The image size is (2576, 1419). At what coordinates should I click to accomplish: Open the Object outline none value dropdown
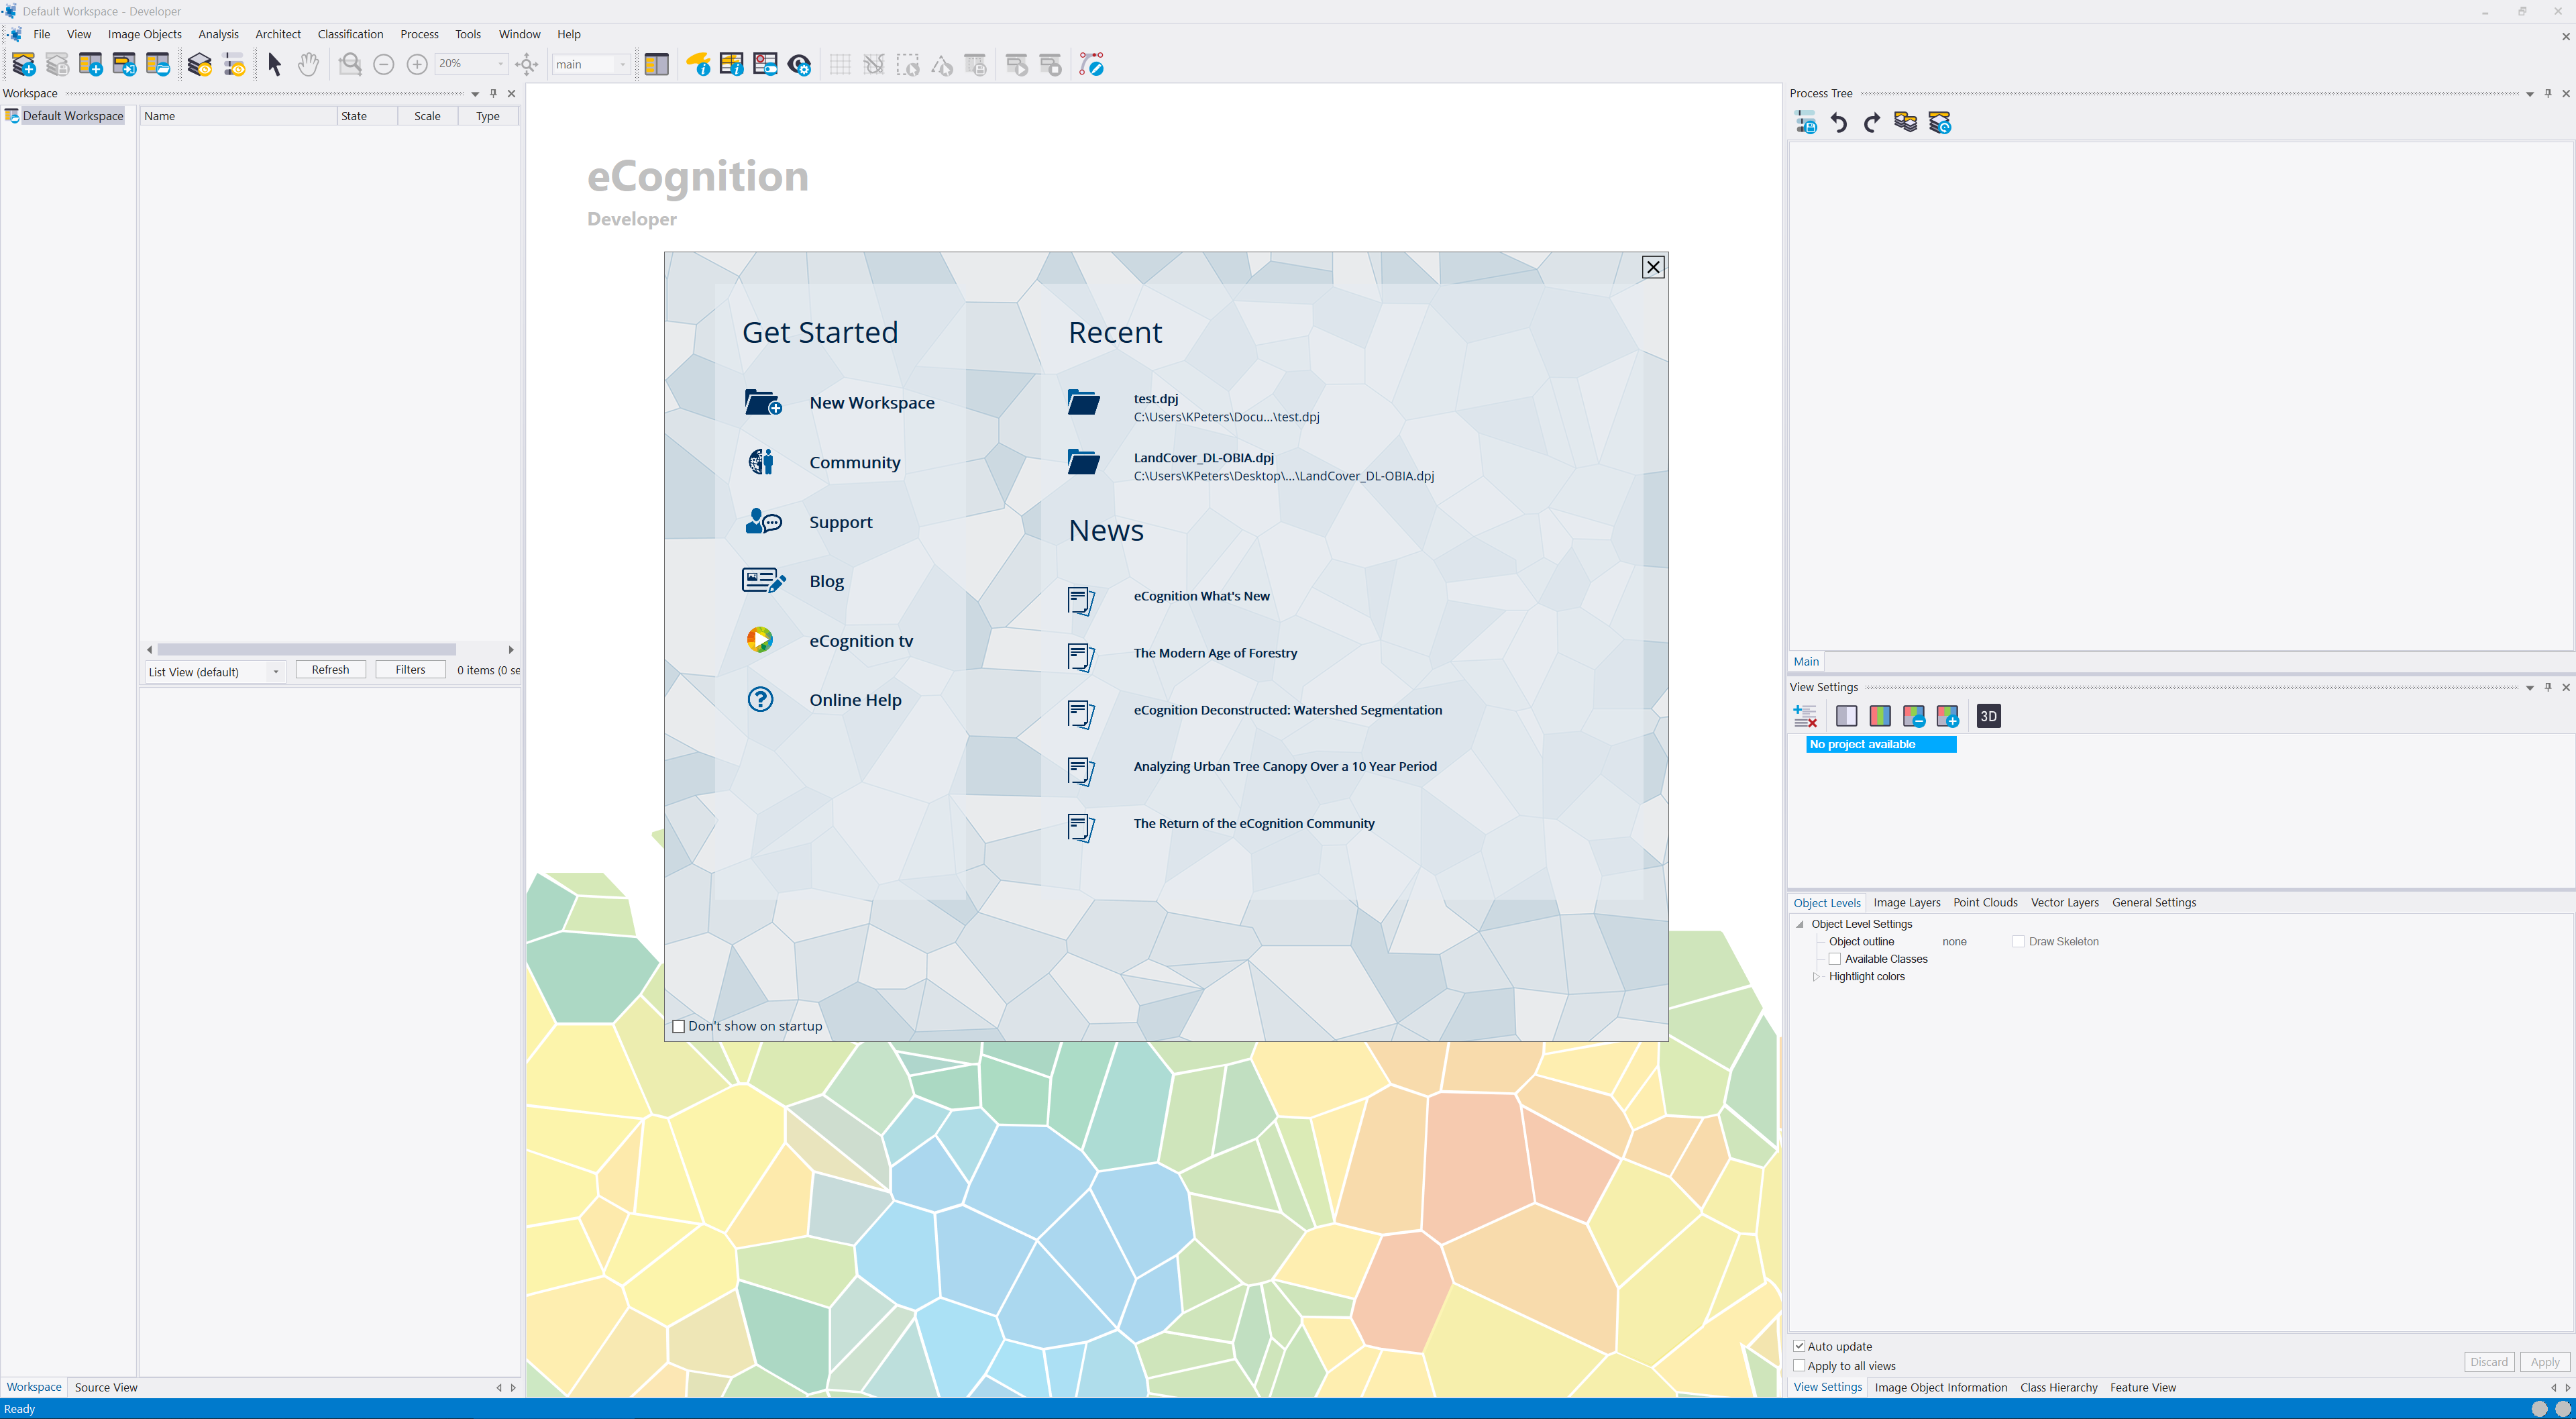pyautogui.click(x=1954, y=942)
